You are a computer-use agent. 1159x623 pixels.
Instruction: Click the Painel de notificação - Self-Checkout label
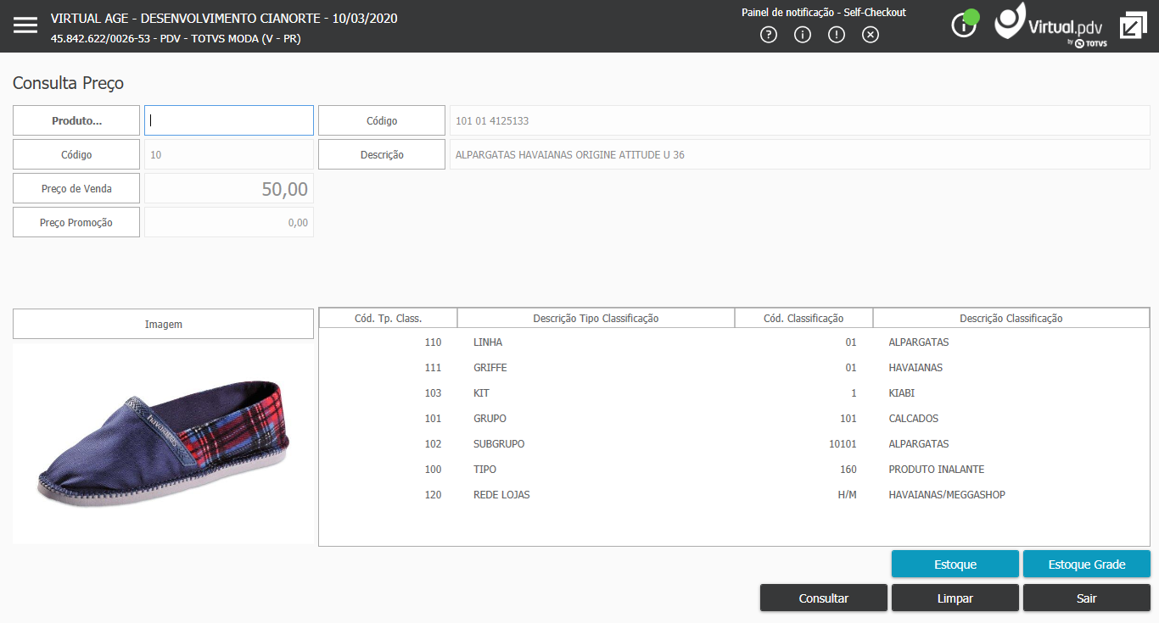pyautogui.click(x=824, y=13)
